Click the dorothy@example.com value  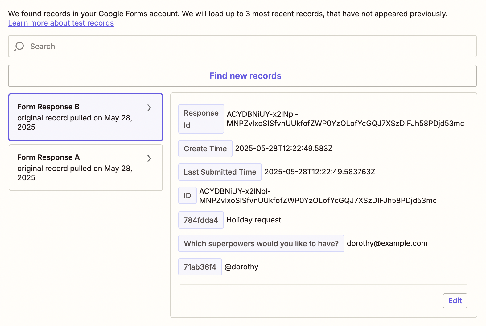point(387,243)
